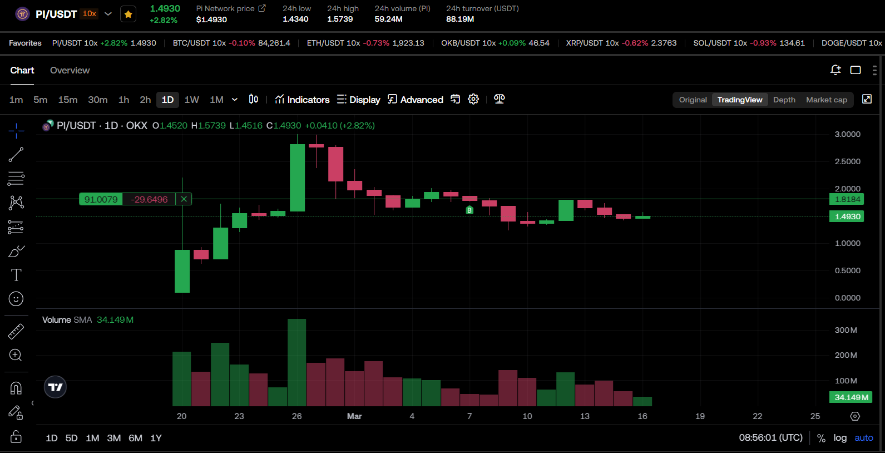
Task: Toggle the magnet snap mode
Action: point(16,388)
